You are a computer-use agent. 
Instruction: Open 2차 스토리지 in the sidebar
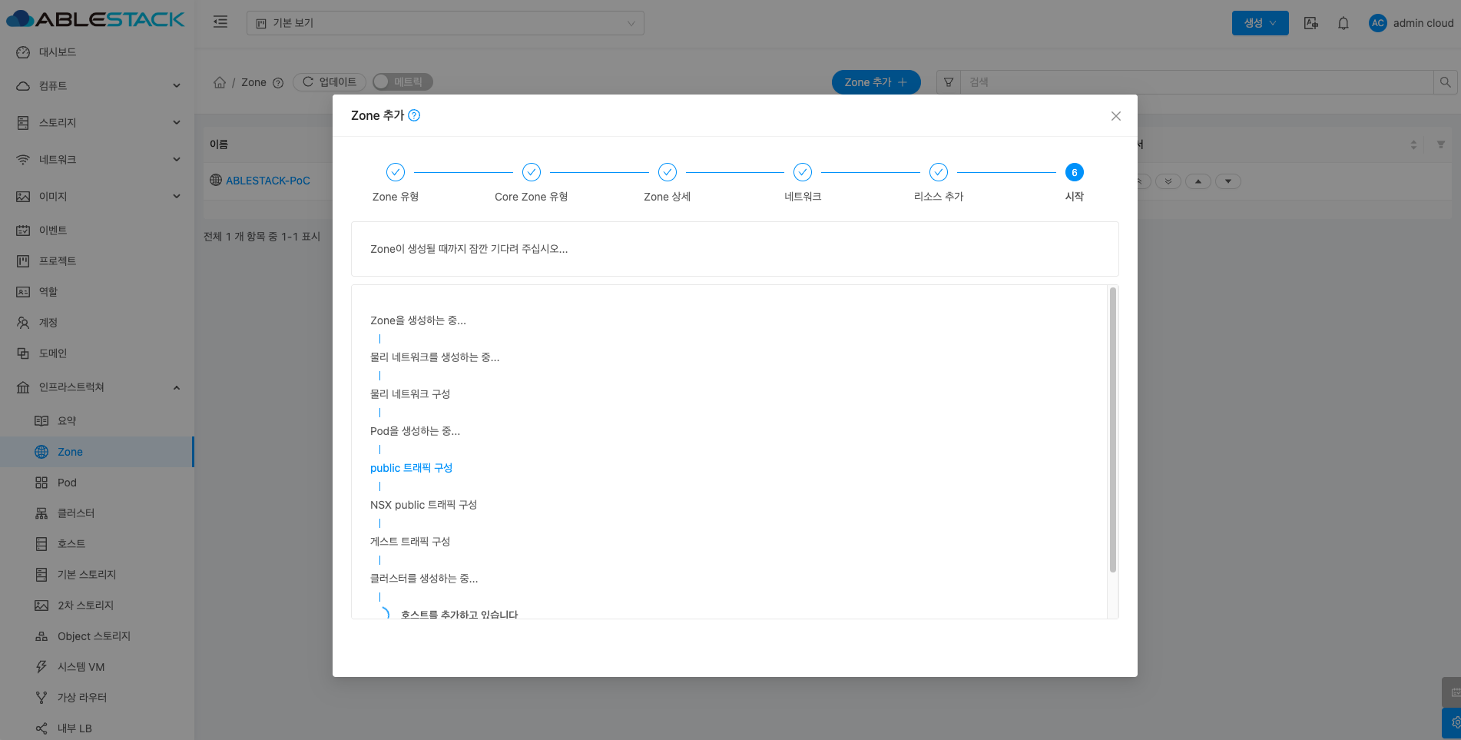(97, 606)
